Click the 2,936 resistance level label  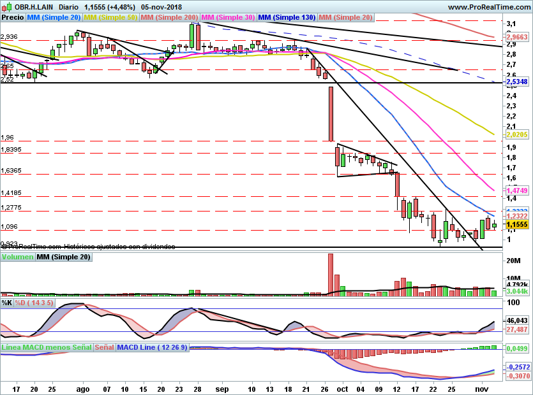(9, 37)
